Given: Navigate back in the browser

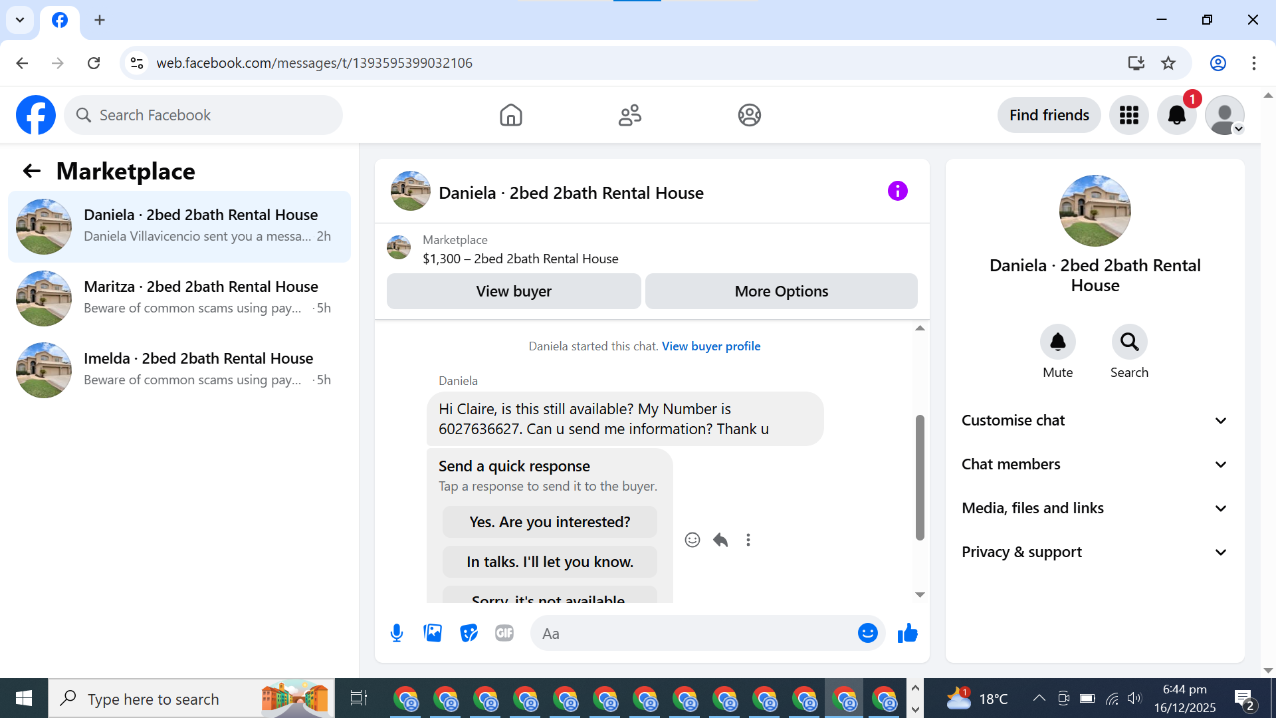Looking at the screenshot, I should pos(22,63).
